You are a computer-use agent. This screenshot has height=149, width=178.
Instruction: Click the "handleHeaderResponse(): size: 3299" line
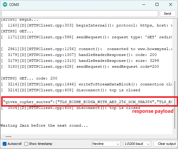(x=80, y=61)
